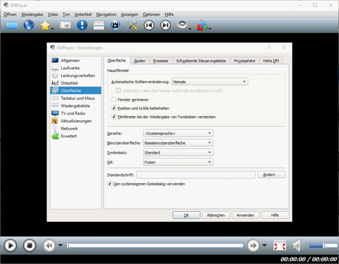339x264 pixels.
Task: Click the 'Anwenden' button
Action: point(246,215)
